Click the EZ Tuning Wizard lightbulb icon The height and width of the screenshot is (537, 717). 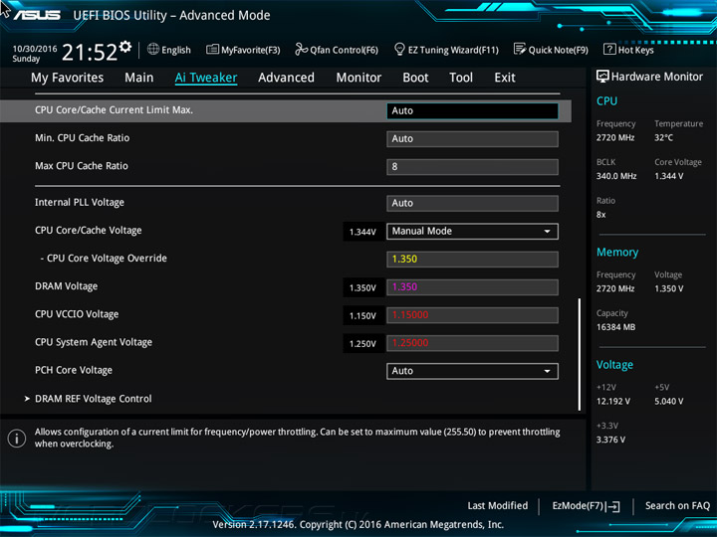point(399,50)
